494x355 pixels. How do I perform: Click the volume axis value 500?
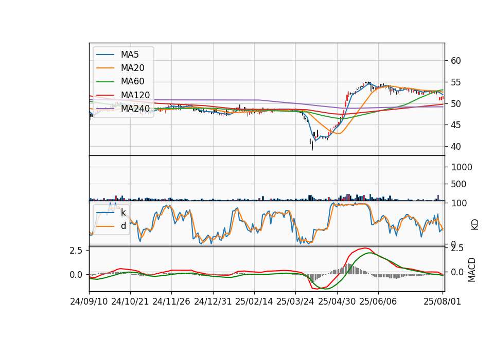pyautogui.click(x=458, y=184)
